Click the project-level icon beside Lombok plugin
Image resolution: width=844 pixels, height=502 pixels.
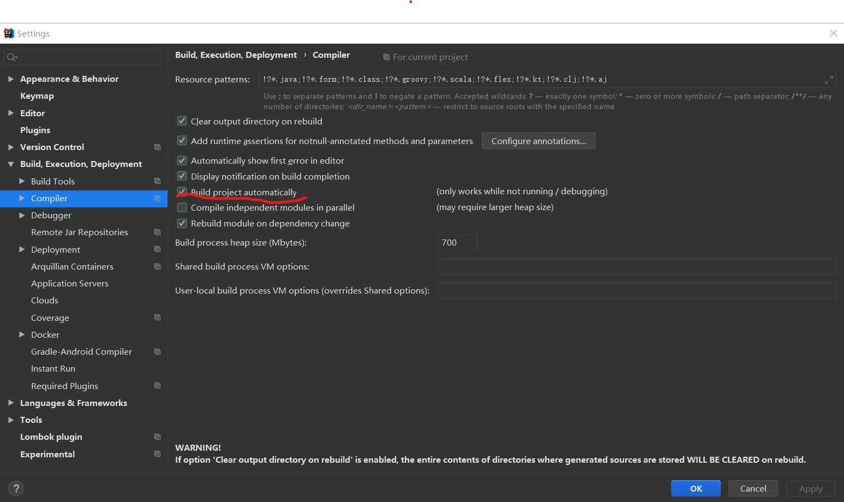pyautogui.click(x=157, y=437)
